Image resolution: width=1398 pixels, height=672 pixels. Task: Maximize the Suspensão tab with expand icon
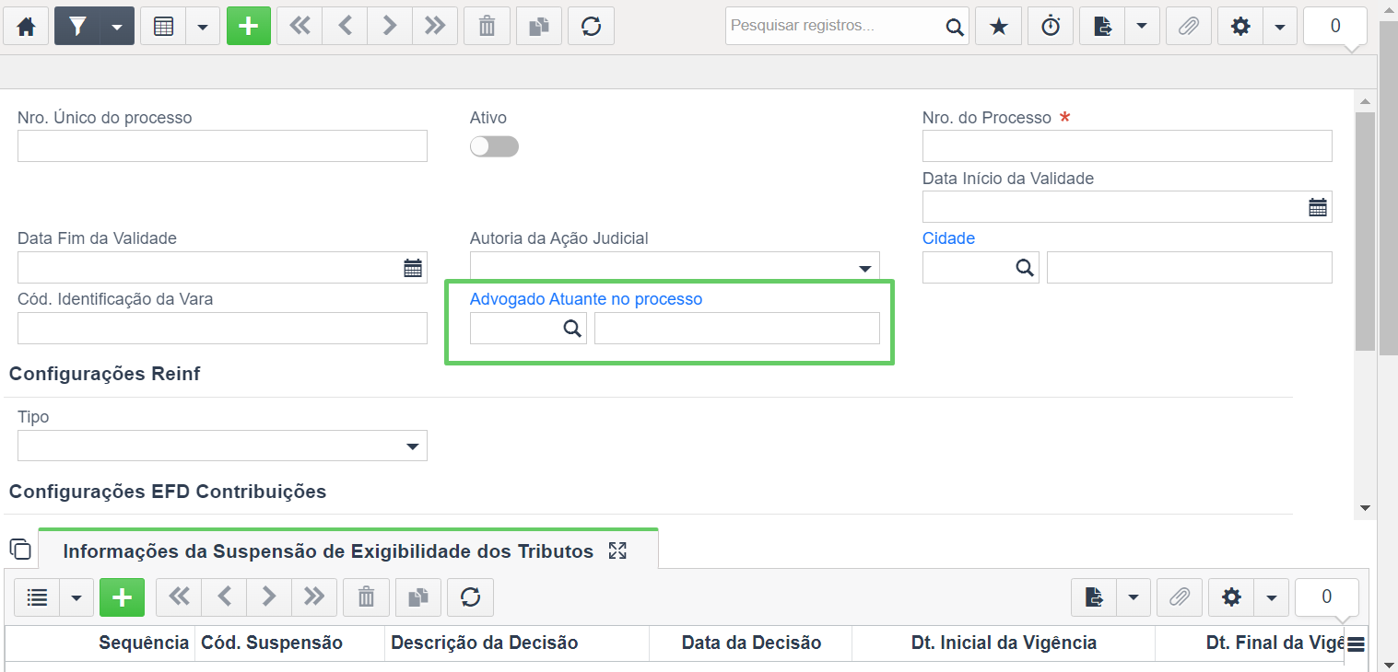(617, 550)
